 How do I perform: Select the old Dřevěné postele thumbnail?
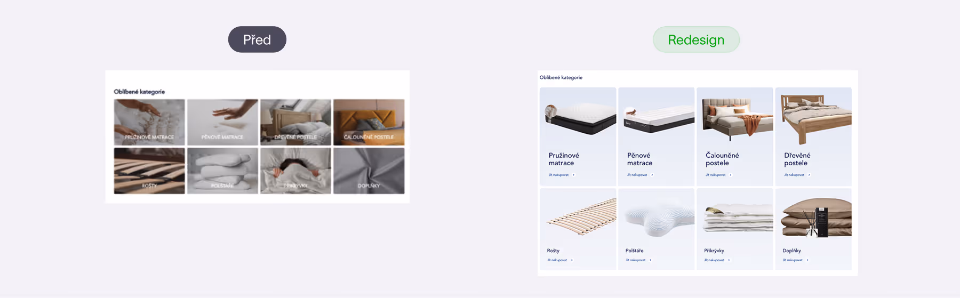click(x=295, y=122)
